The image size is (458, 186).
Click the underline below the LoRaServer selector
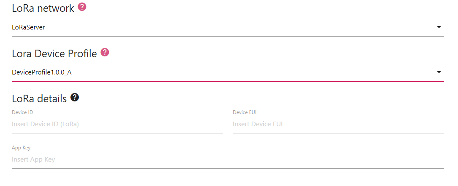(x=228, y=36)
